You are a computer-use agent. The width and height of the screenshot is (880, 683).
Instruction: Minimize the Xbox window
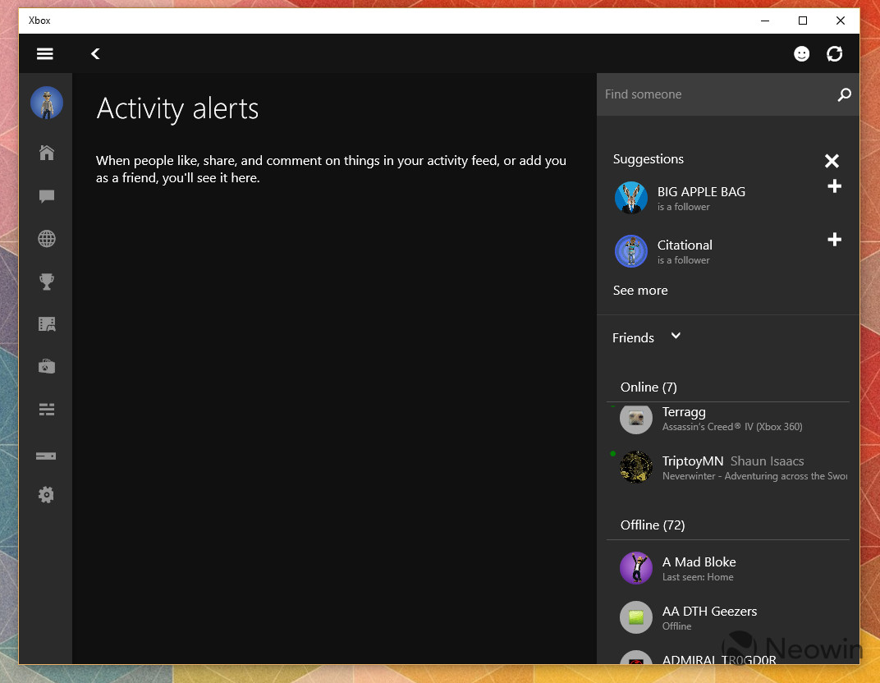tap(765, 21)
